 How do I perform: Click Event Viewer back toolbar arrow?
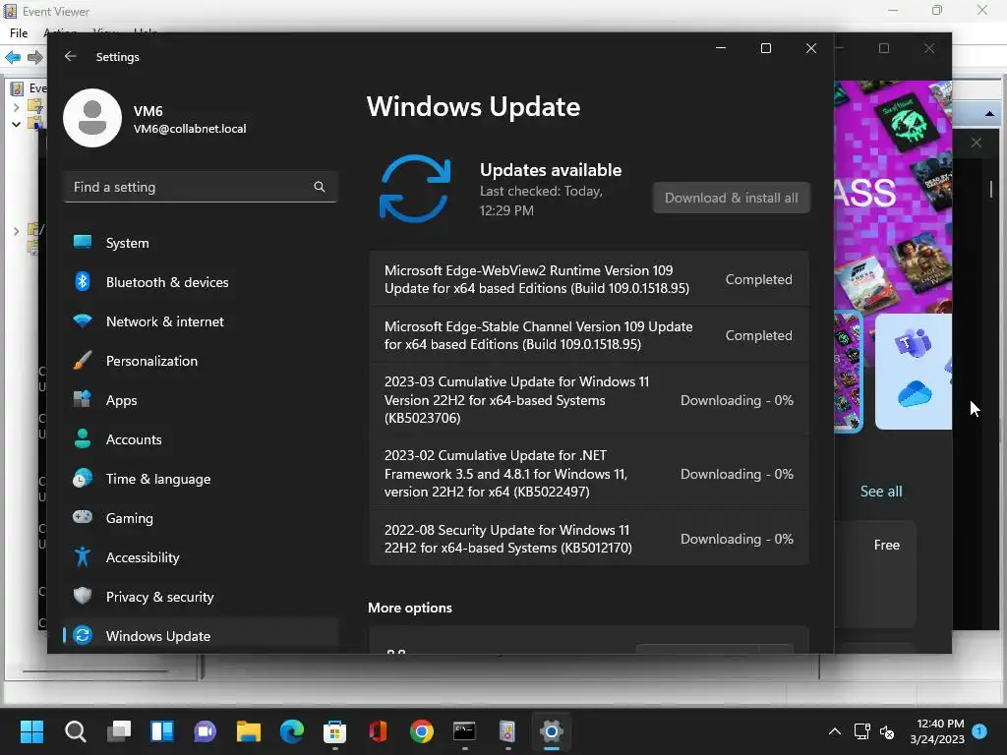(x=13, y=58)
